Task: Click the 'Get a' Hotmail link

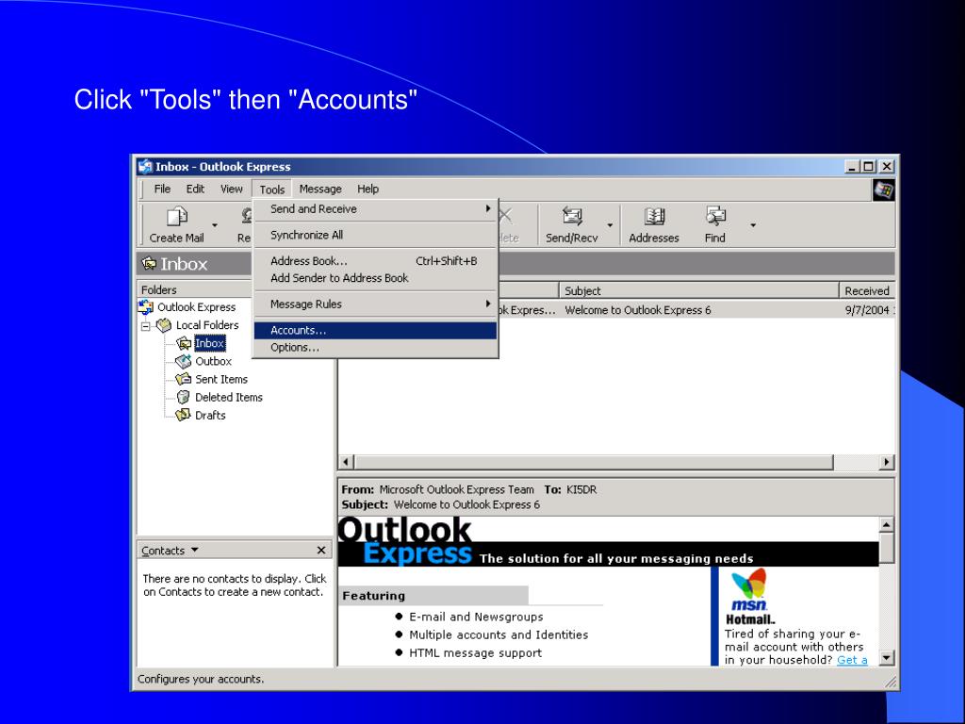Action: click(852, 660)
